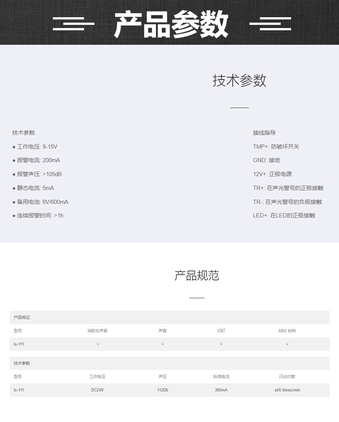
Task: Click the 112Db sound pressure cell
Action: tap(162, 390)
